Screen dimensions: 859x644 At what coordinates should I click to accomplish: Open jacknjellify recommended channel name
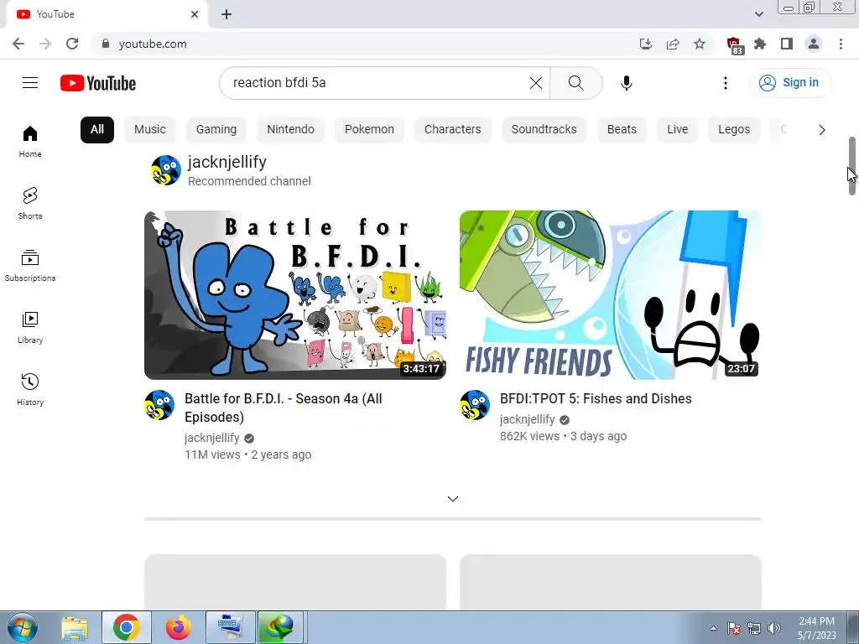pos(226,162)
